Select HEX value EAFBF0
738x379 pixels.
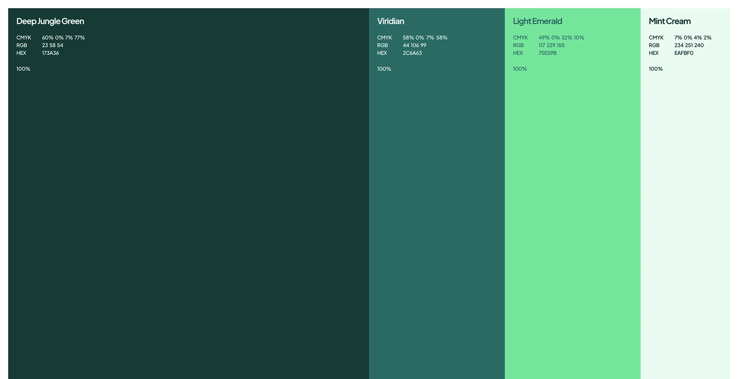tap(684, 53)
